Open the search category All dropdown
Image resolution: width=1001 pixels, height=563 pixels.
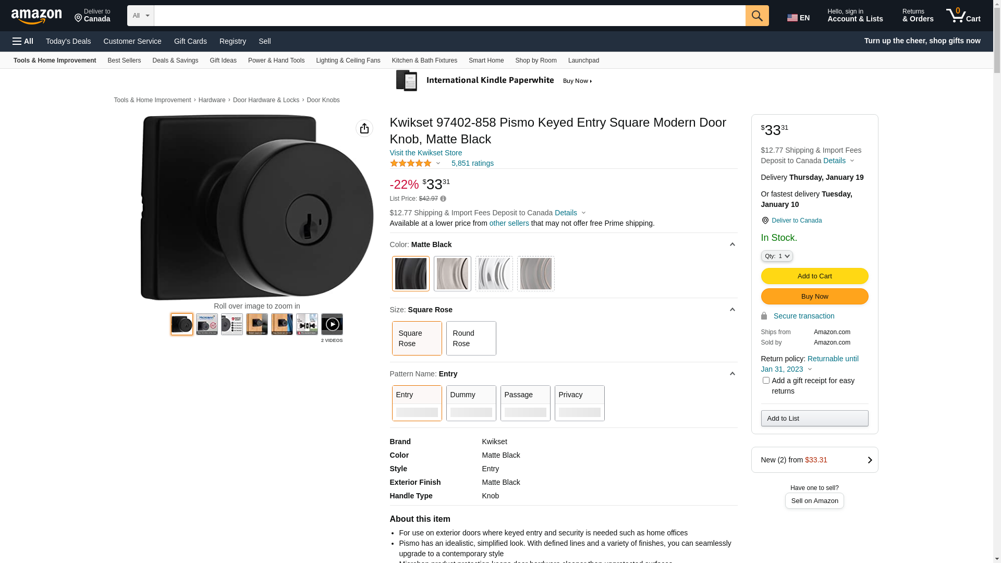tap(141, 16)
